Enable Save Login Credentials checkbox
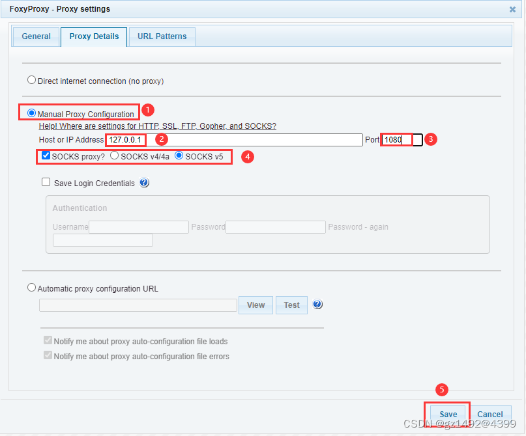 (46, 182)
